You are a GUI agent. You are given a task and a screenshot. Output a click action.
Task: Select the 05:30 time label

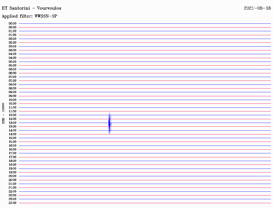tap(13, 66)
